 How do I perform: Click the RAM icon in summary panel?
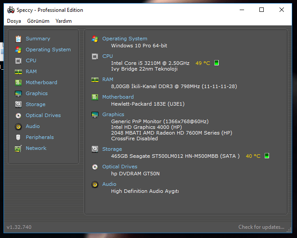click(x=95, y=80)
